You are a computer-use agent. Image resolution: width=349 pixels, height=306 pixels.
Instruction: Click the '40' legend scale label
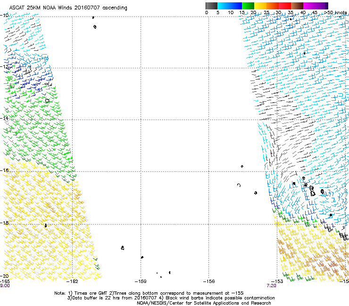pyautogui.click(x=303, y=13)
